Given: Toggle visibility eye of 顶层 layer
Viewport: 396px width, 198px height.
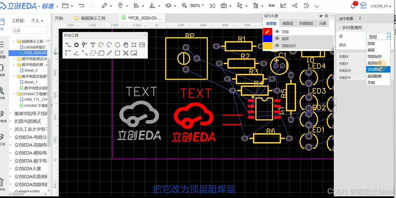Looking at the screenshot, I should coord(277,32).
